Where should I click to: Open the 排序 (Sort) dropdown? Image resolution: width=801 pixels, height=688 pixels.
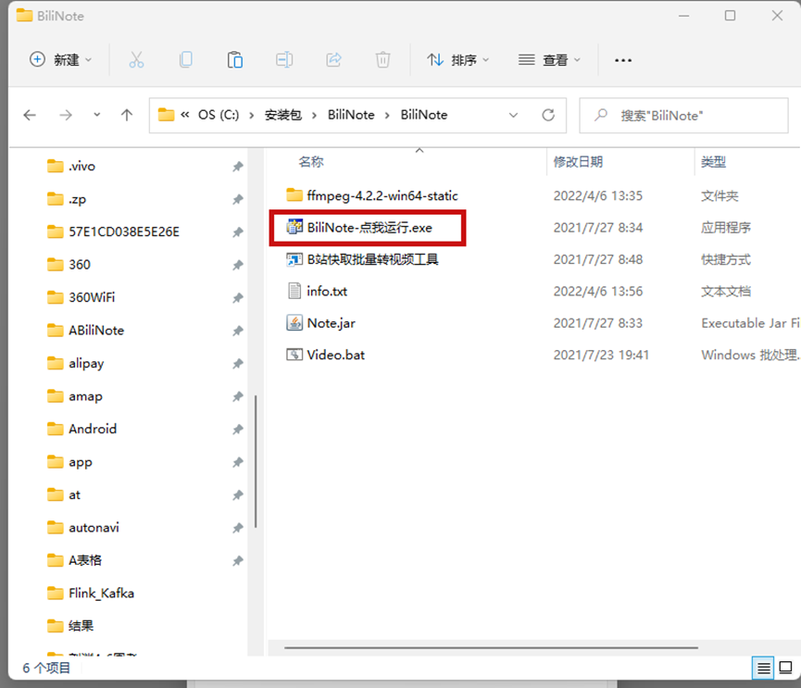[x=458, y=60]
